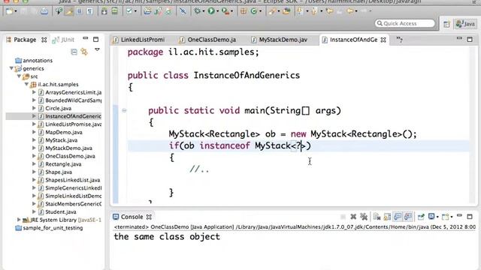The height and width of the screenshot is (270, 481).
Task: Click the Open Perspective icon
Action: 446,24
